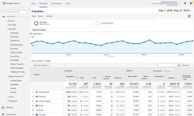Click the table search input field
The height and width of the screenshot is (116, 194).
[167, 65]
